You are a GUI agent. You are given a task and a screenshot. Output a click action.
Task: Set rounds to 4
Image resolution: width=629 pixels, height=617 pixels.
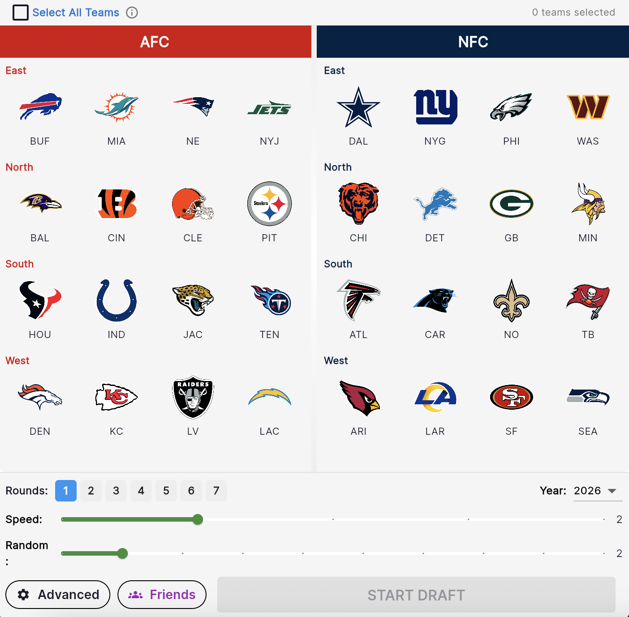(141, 491)
